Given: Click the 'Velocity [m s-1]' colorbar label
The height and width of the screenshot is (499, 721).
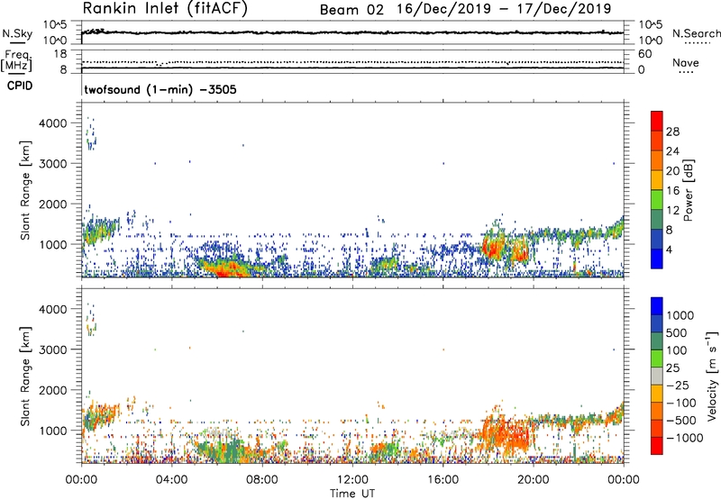Looking at the screenshot, I should pyautogui.click(x=712, y=376).
